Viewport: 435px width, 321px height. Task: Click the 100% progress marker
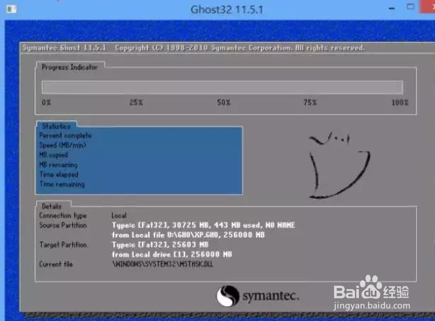pyautogui.click(x=400, y=102)
